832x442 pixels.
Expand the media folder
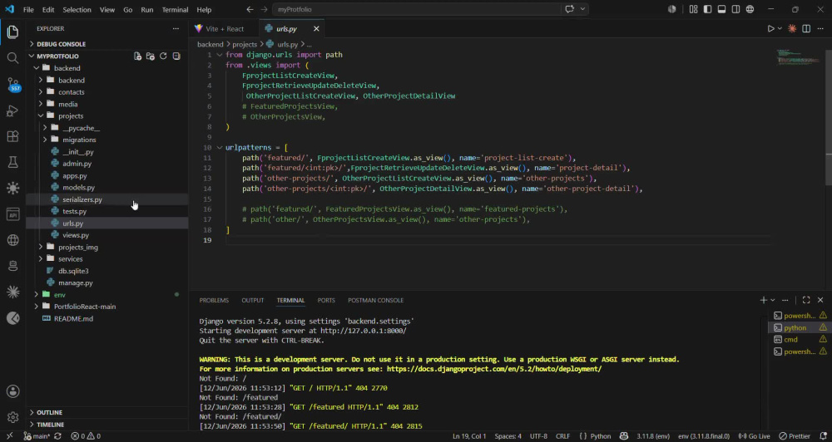68,104
